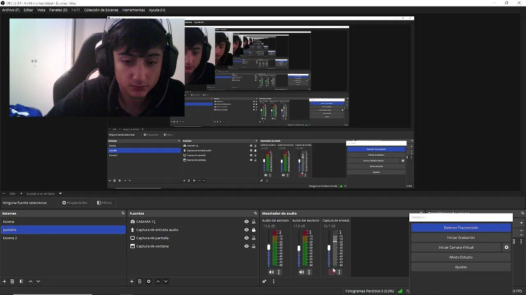This screenshot has width=526, height=295.
Task: Open advanced audio properties gears in mixer
Action: click(x=265, y=281)
